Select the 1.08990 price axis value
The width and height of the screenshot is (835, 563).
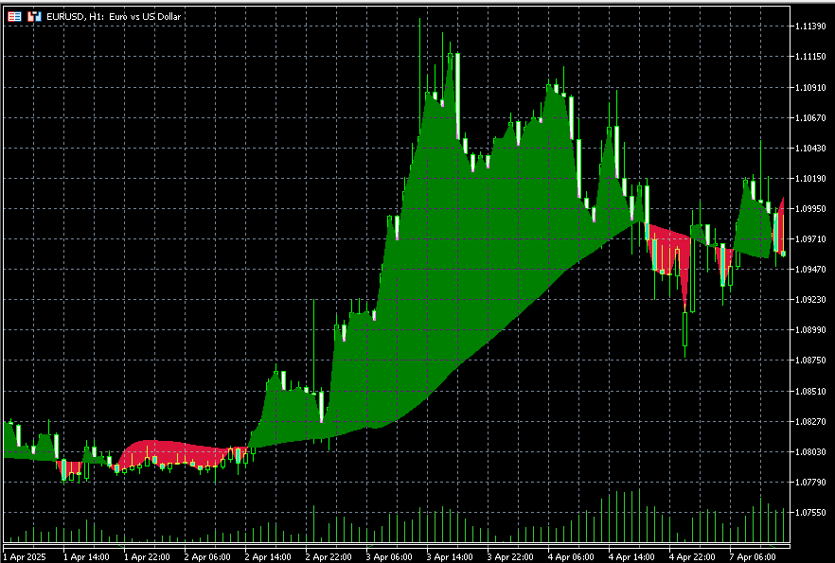click(810, 330)
